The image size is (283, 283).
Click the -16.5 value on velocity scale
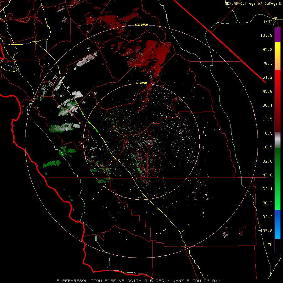(x=266, y=147)
